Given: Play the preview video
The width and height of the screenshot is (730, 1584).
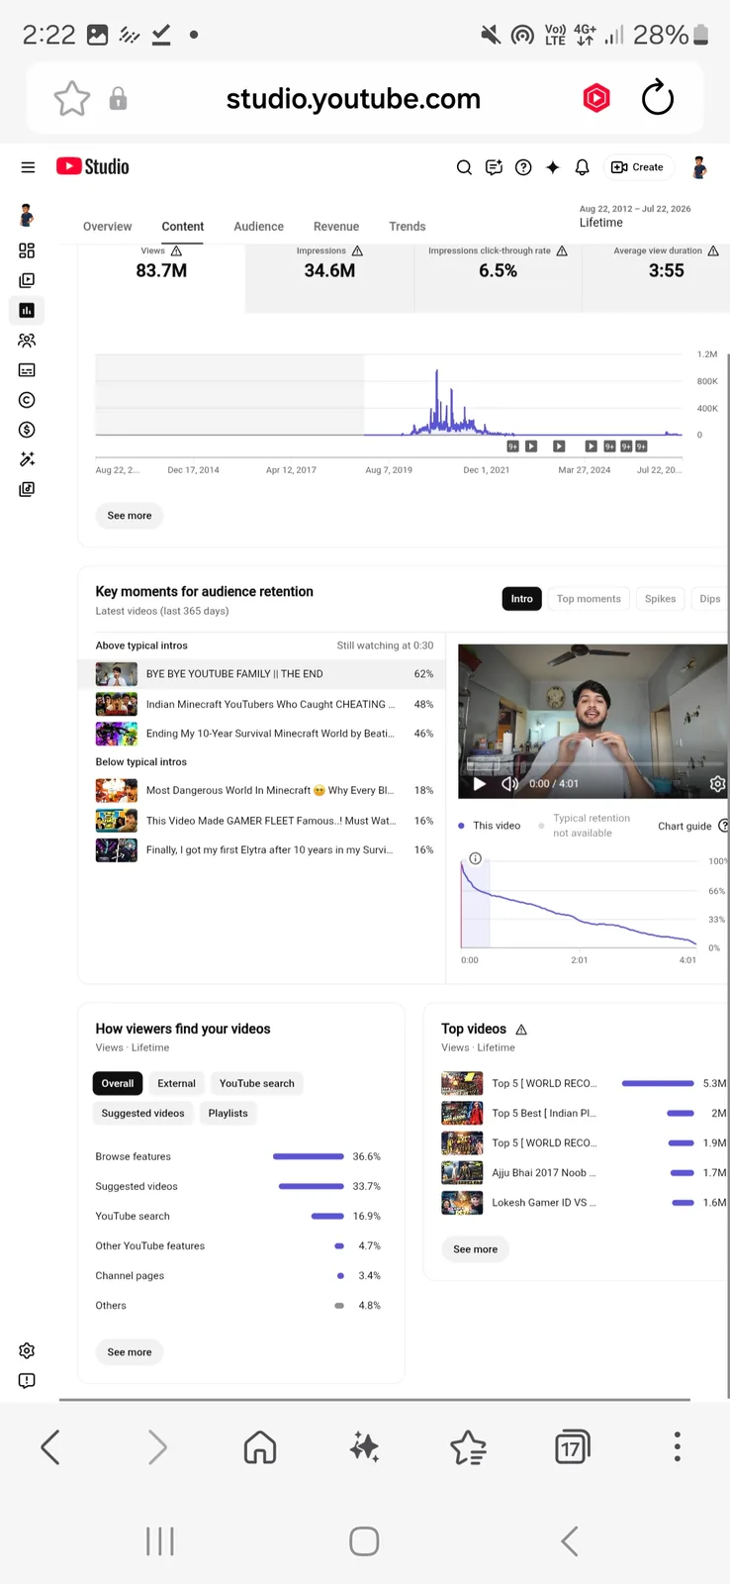Looking at the screenshot, I should coord(480,784).
